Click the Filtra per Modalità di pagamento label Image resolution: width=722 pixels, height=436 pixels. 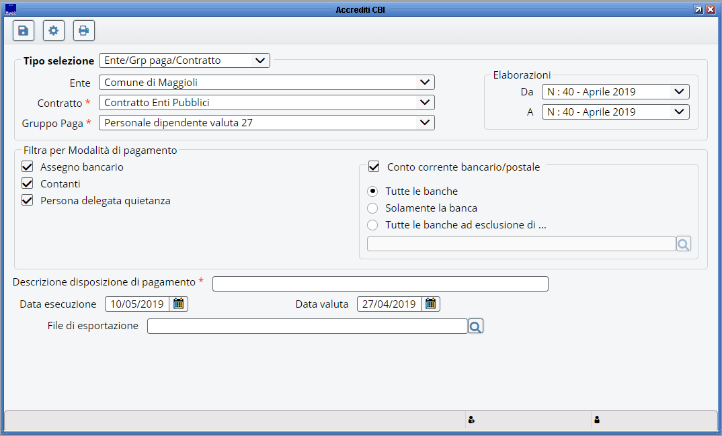pyautogui.click(x=100, y=150)
